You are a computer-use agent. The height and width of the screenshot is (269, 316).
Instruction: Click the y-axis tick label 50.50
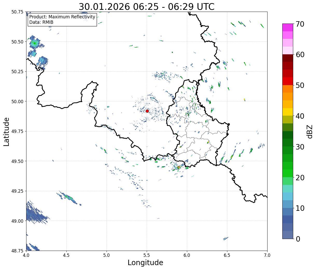[18, 42]
